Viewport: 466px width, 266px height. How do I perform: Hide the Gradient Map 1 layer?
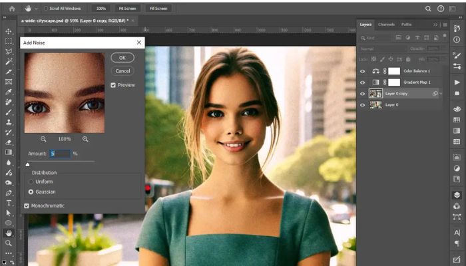[362, 82]
